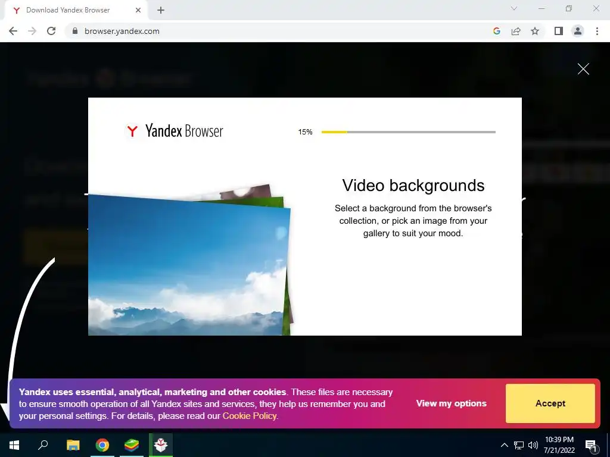Open File Explorer from taskbar

(x=73, y=445)
